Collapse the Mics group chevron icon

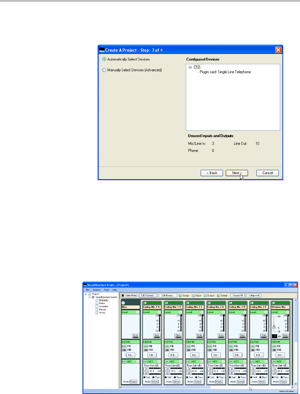(123, 303)
